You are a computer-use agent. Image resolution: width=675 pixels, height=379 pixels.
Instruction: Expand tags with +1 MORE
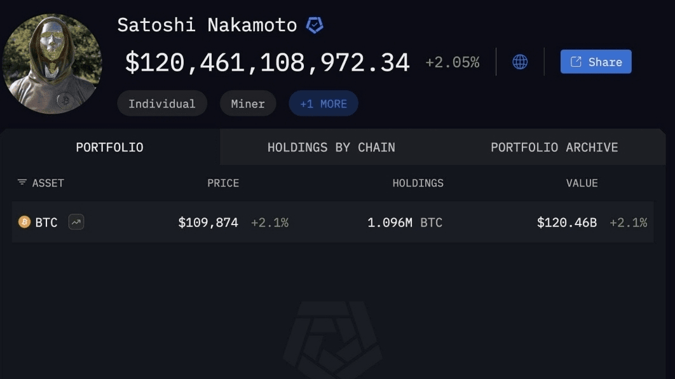[x=324, y=104]
